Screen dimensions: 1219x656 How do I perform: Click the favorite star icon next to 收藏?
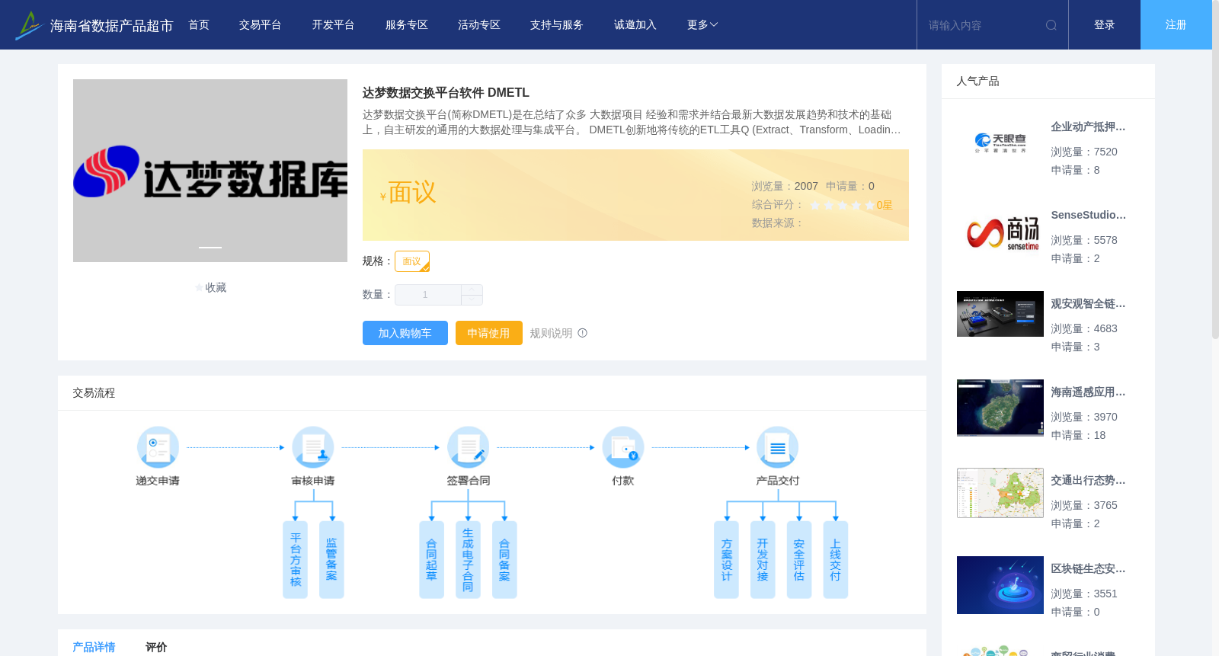click(x=199, y=288)
